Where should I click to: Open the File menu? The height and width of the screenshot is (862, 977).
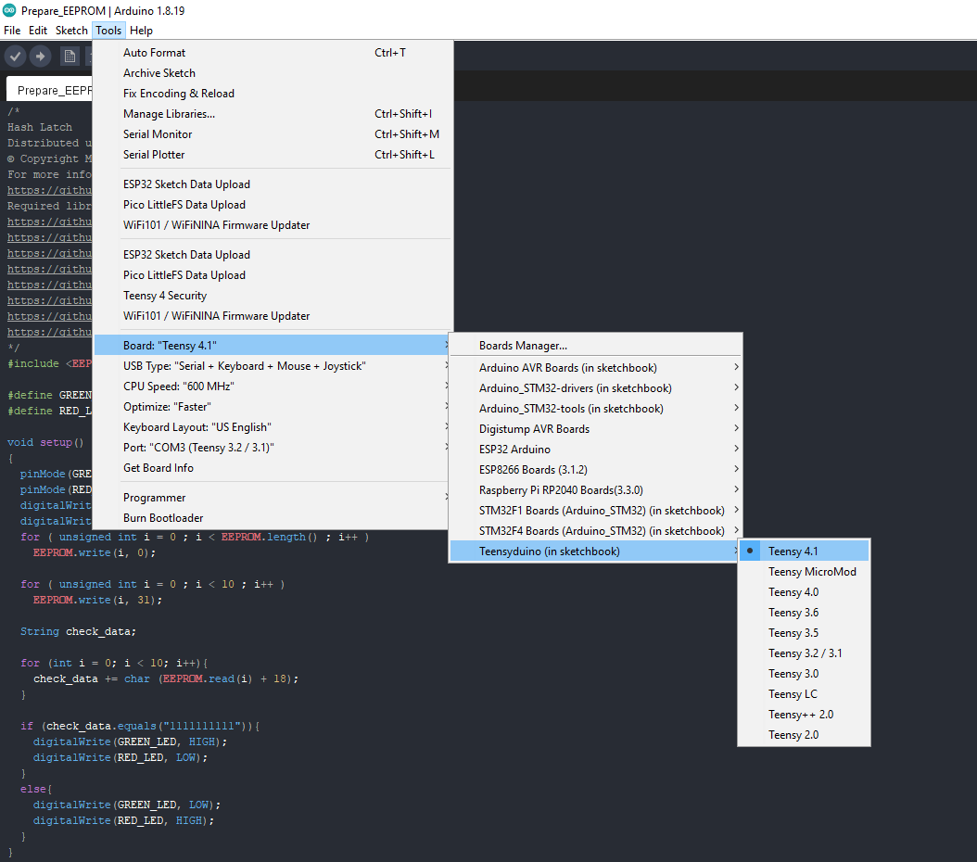tap(12, 31)
